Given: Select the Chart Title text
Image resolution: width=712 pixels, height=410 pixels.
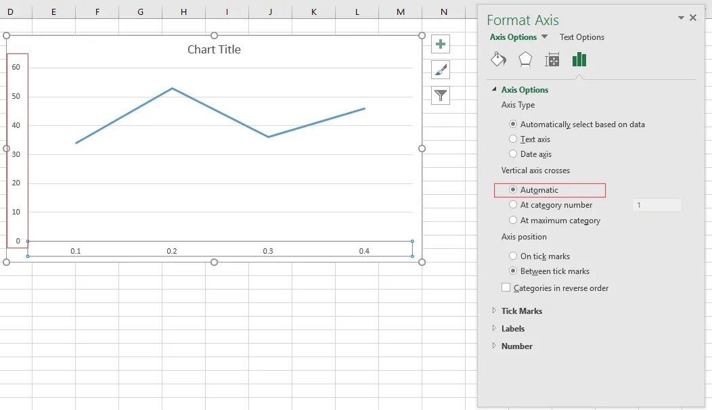Looking at the screenshot, I should coord(214,49).
